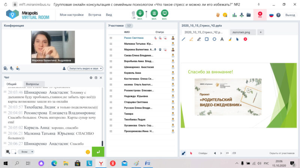Switch to the Общий chat tab
Image resolution: width=300 pixels, height=168 pixels.
[12, 84]
